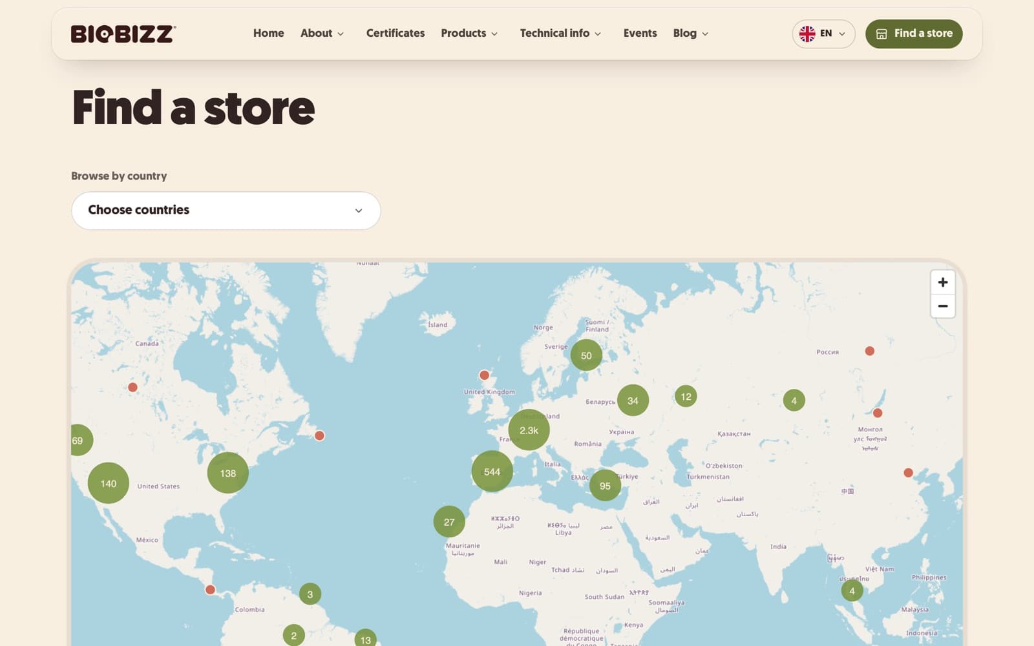Open the 34 cluster near Belarus
This screenshot has height=646, width=1034.
coord(633,401)
